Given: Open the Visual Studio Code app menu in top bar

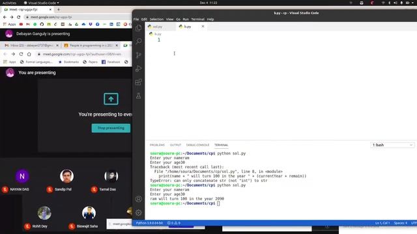Looking at the screenshot, I should pyautogui.click(x=41, y=3).
